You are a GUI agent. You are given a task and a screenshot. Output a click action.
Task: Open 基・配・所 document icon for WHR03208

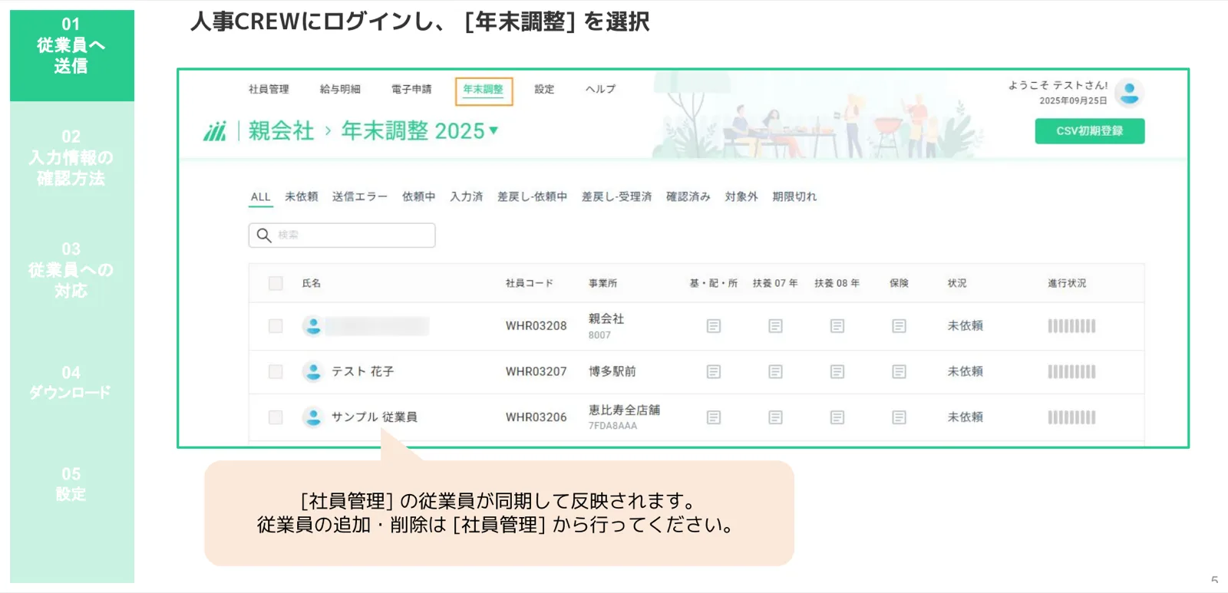tap(714, 326)
